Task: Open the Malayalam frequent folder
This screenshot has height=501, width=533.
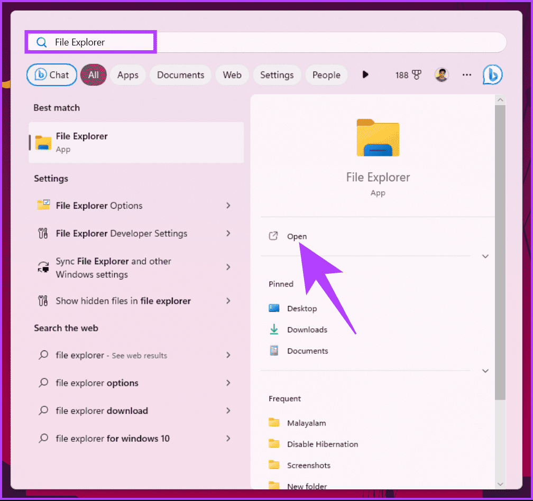Action: (306, 423)
